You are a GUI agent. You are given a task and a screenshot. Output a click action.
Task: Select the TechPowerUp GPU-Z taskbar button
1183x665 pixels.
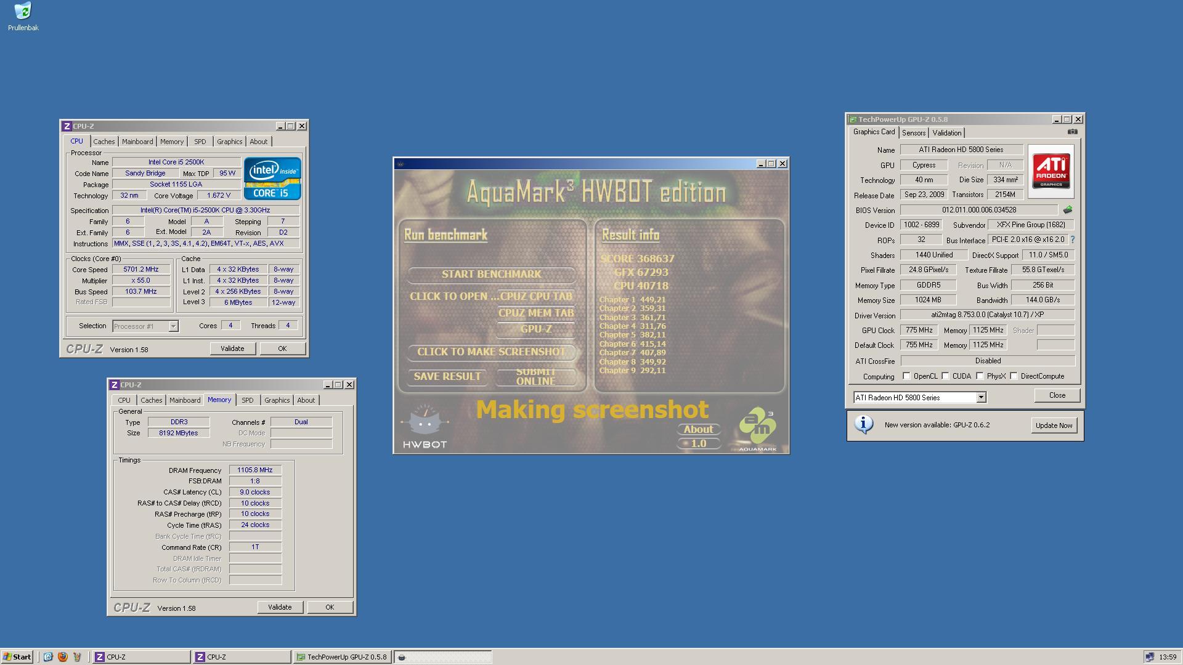pos(341,657)
